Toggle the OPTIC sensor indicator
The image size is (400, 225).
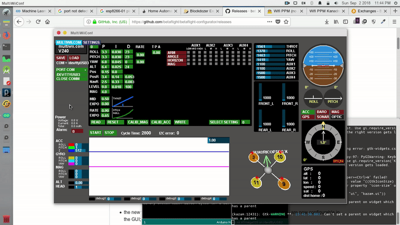pyautogui.click(x=337, y=117)
